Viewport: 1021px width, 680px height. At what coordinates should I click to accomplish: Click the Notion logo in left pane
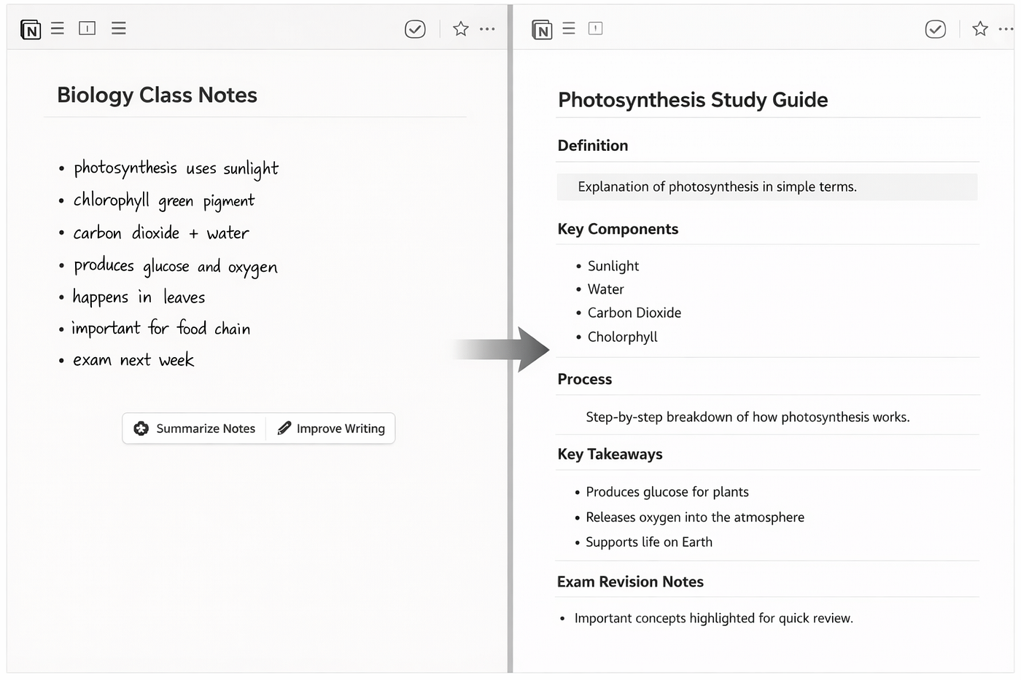click(31, 30)
